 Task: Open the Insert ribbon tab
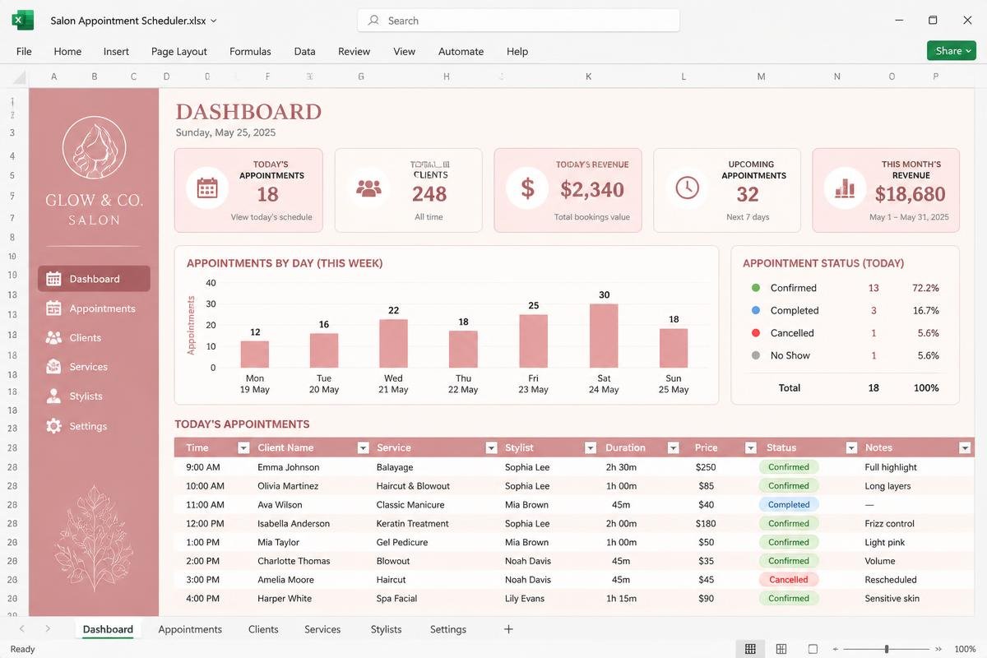(x=116, y=51)
